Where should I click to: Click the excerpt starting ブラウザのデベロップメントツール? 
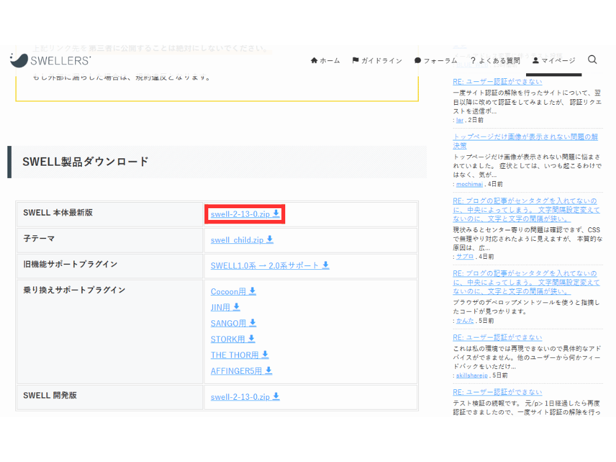pyautogui.click(x=527, y=307)
